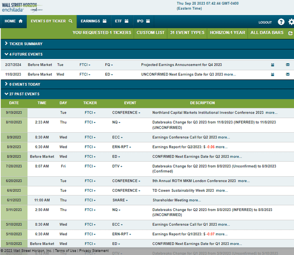The image size is (294, 255).
Task: Click You Requested 1 Tickers filter
Action: click(102, 33)
